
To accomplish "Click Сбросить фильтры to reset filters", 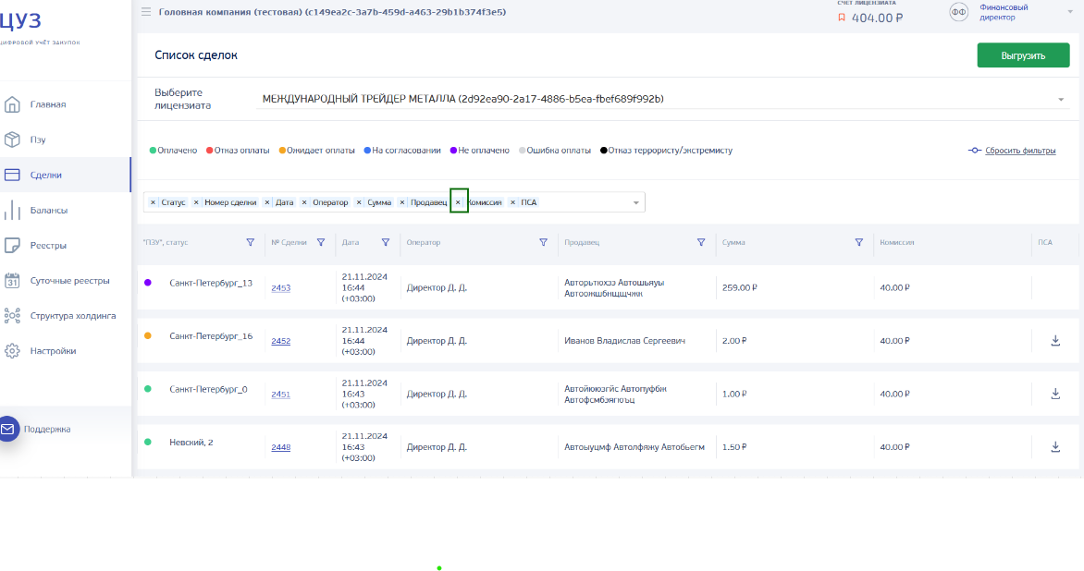I will pos(1019,151).
